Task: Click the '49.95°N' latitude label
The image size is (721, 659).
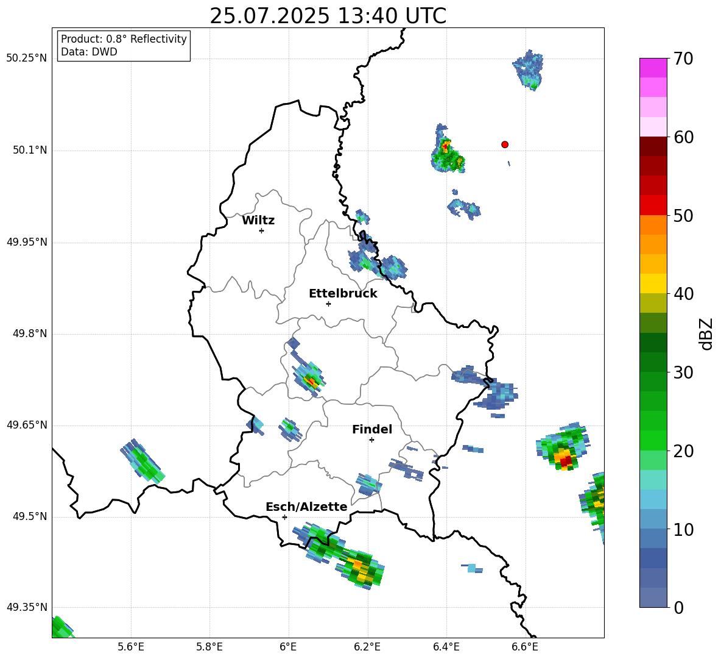Action: (27, 241)
